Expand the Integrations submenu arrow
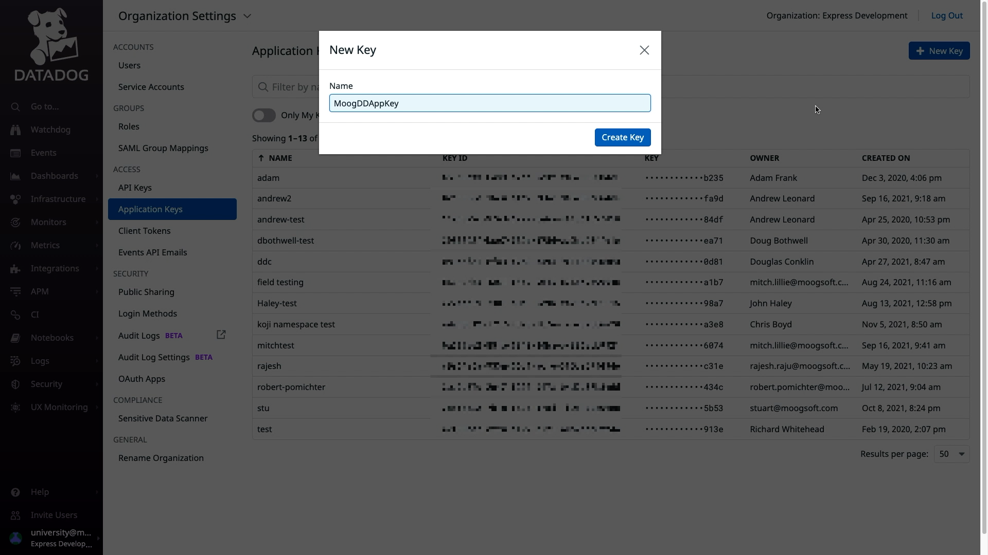The height and width of the screenshot is (555, 988). 97,269
